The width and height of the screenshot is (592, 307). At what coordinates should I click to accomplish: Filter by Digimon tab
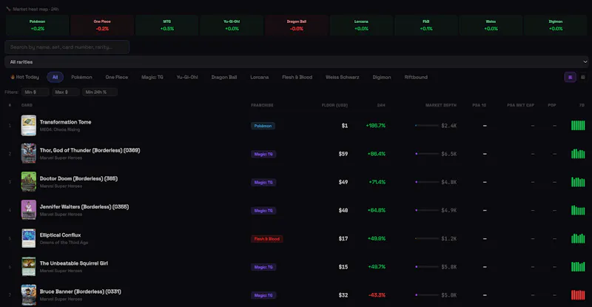[x=382, y=77]
